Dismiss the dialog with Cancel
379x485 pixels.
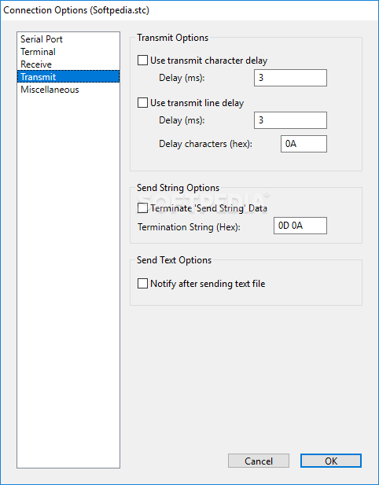[x=259, y=461]
